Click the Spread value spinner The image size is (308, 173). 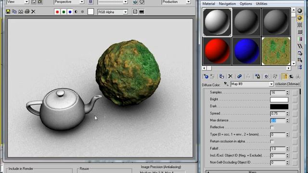coord(287,113)
